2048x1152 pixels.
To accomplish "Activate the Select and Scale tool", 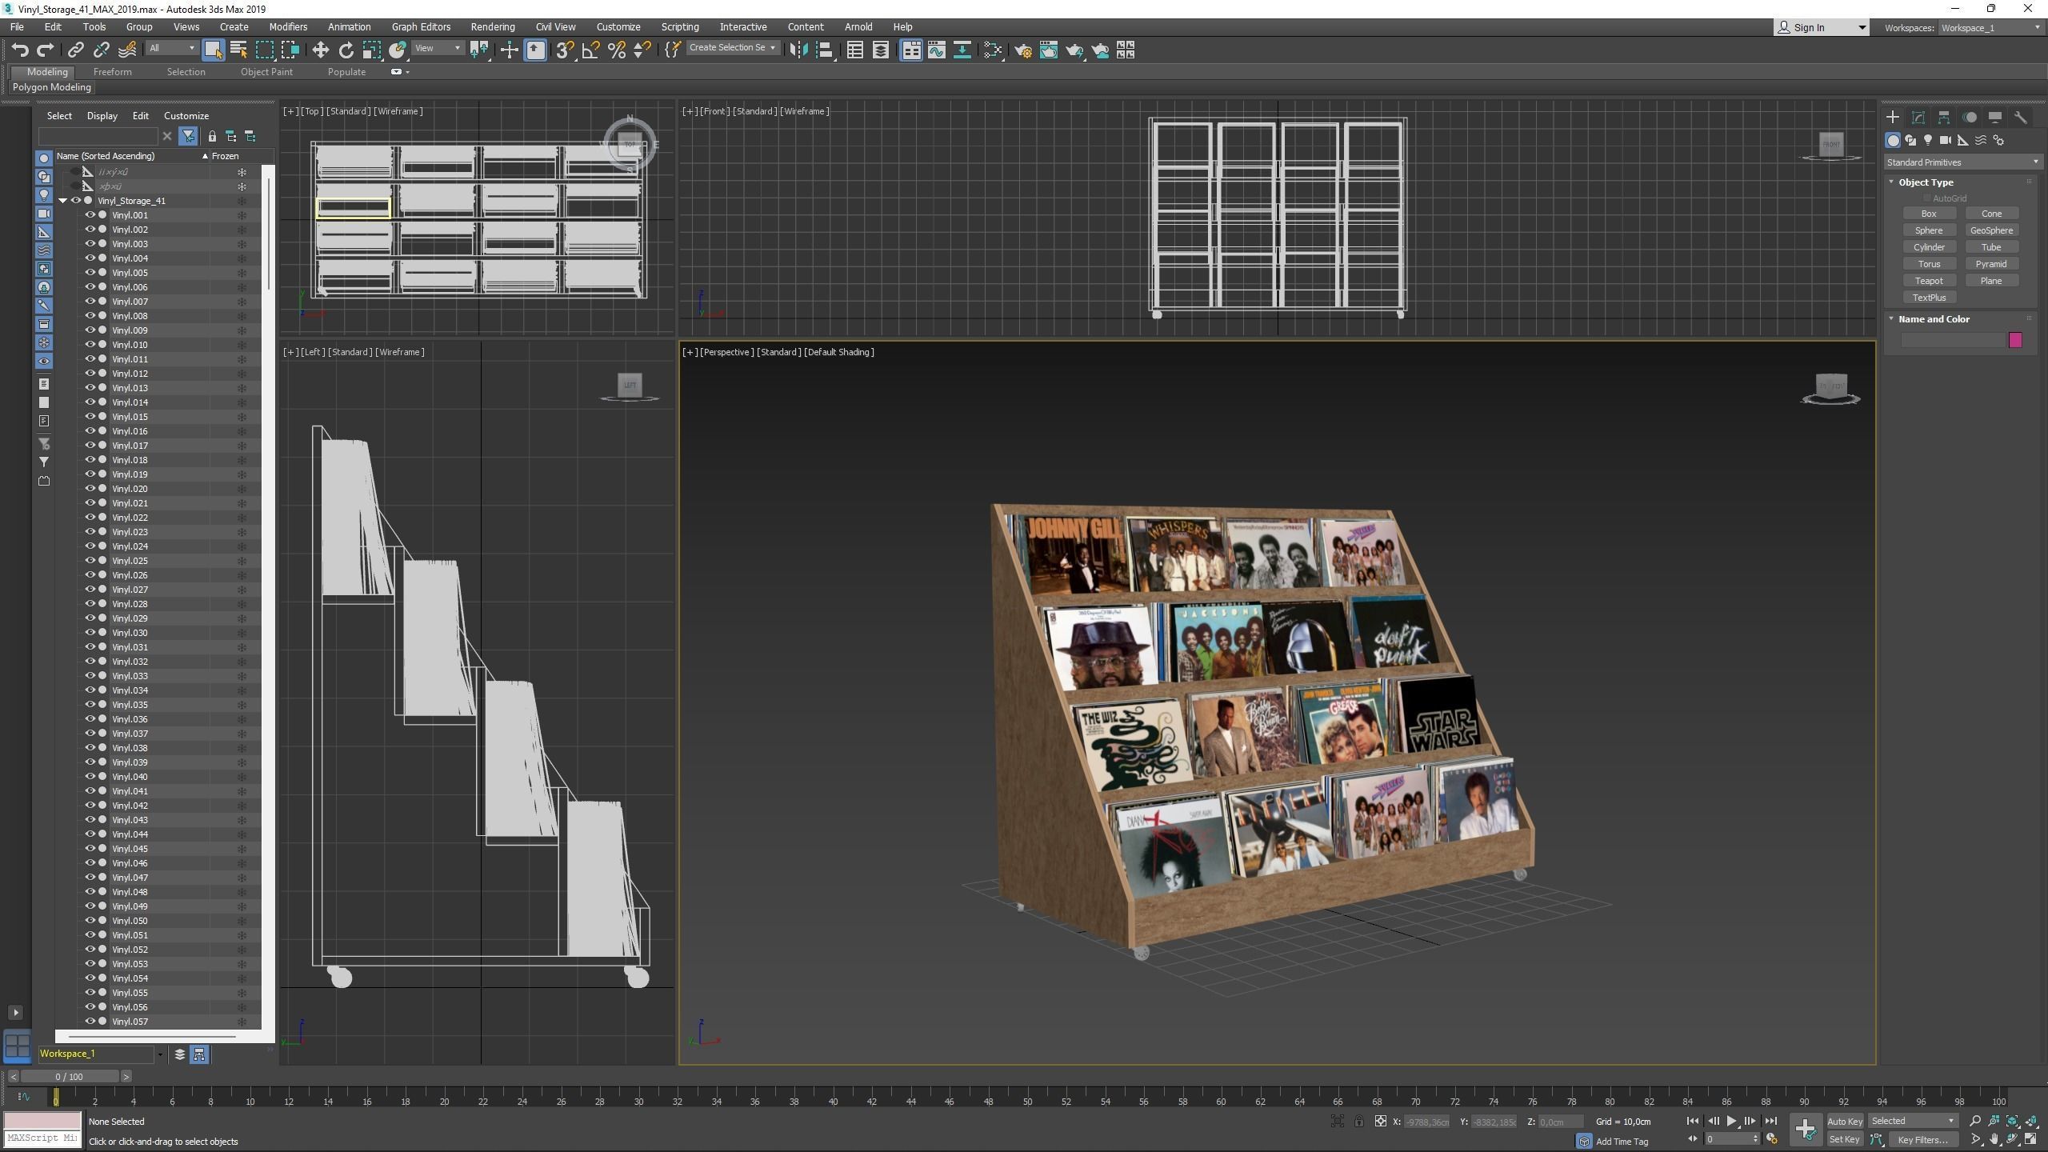I will (372, 50).
